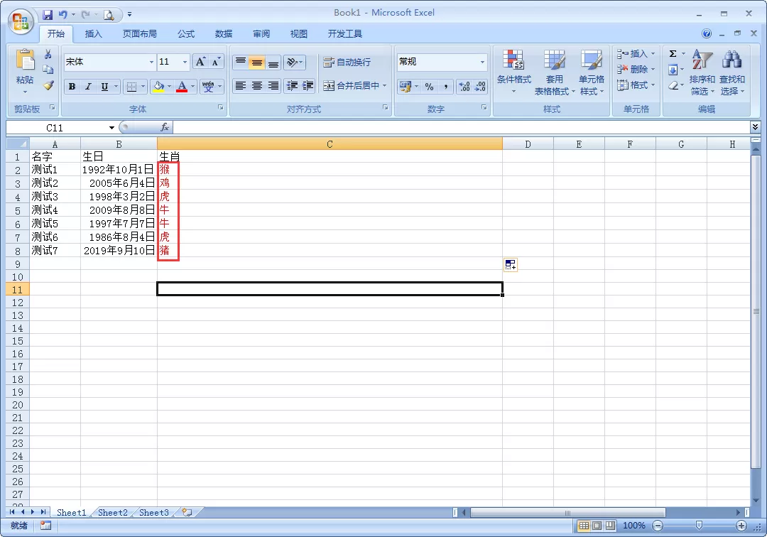Open 套用表格格式 table styles
The height and width of the screenshot is (537, 767).
(554, 72)
